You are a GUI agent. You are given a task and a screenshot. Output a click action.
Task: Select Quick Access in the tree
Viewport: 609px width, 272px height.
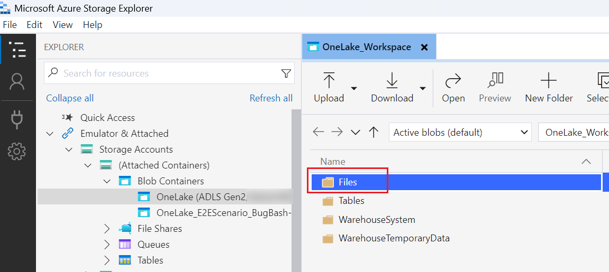coord(107,117)
